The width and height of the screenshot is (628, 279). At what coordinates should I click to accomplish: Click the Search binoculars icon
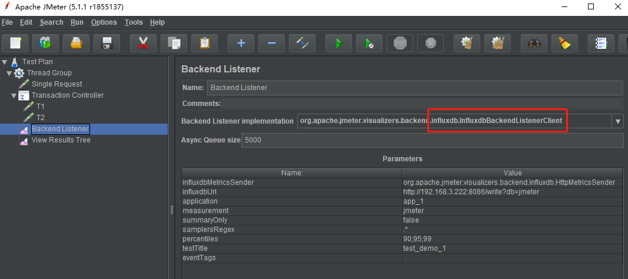534,43
